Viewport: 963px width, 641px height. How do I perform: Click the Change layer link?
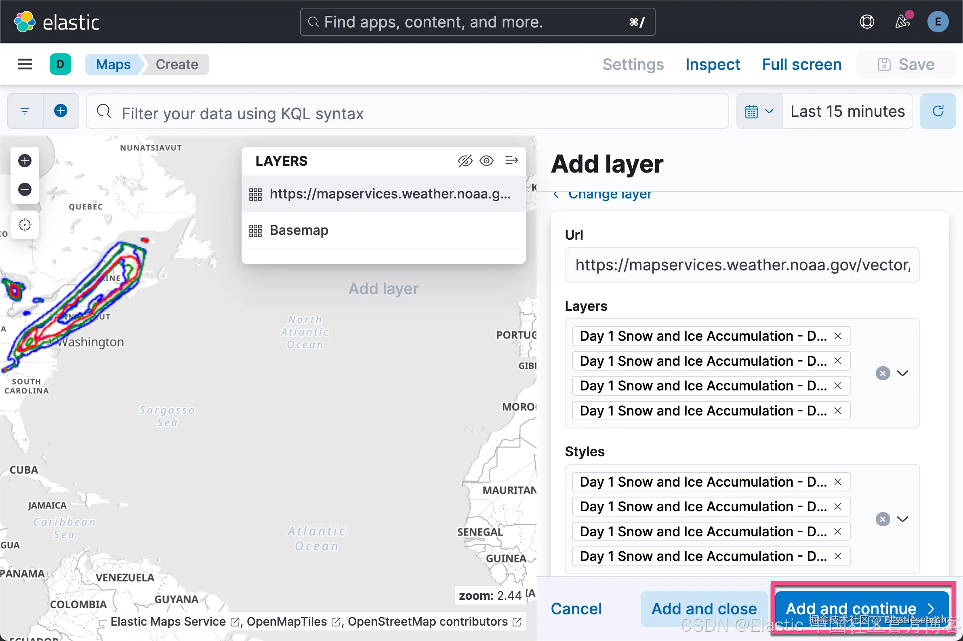tap(609, 194)
